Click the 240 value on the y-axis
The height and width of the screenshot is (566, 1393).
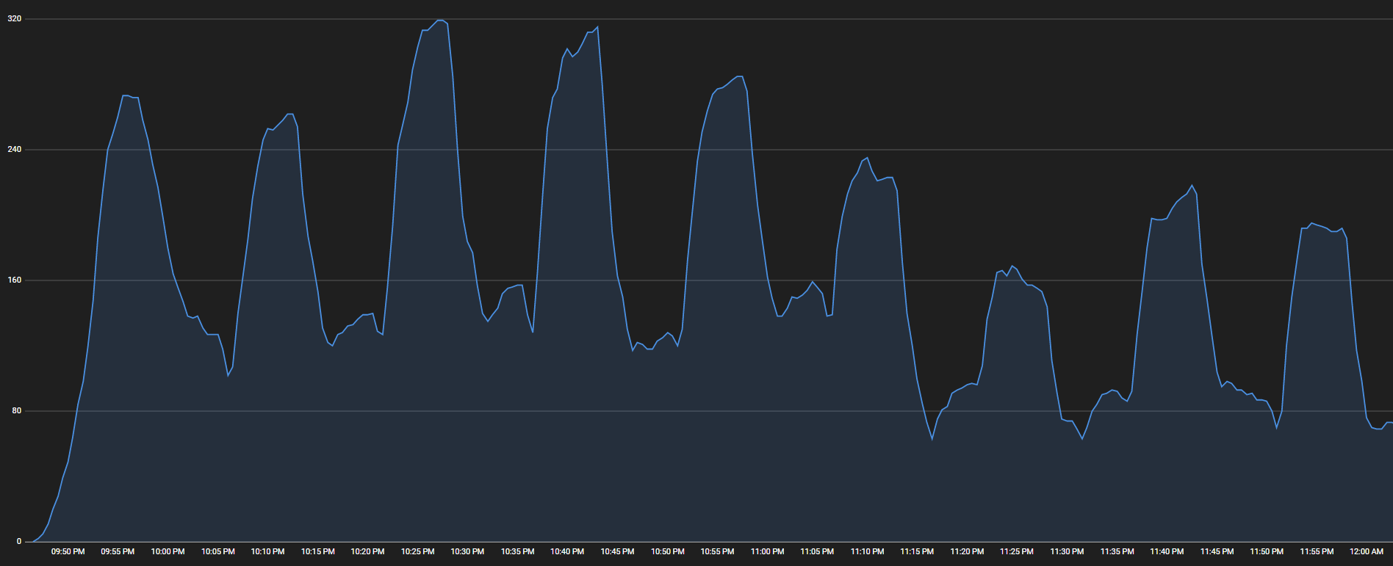14,149
